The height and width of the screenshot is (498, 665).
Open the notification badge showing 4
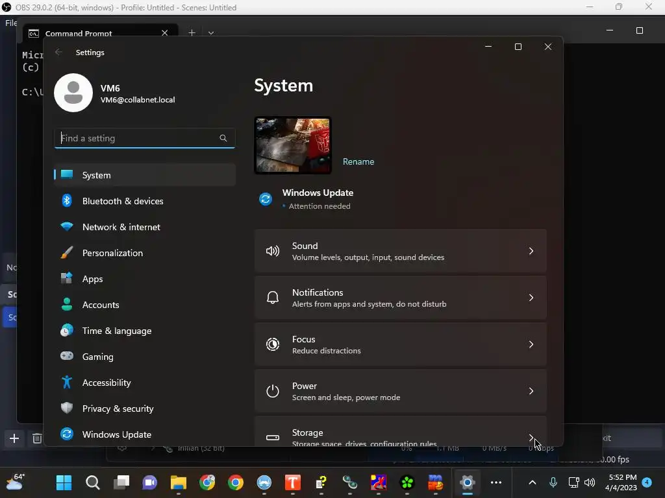647,482
